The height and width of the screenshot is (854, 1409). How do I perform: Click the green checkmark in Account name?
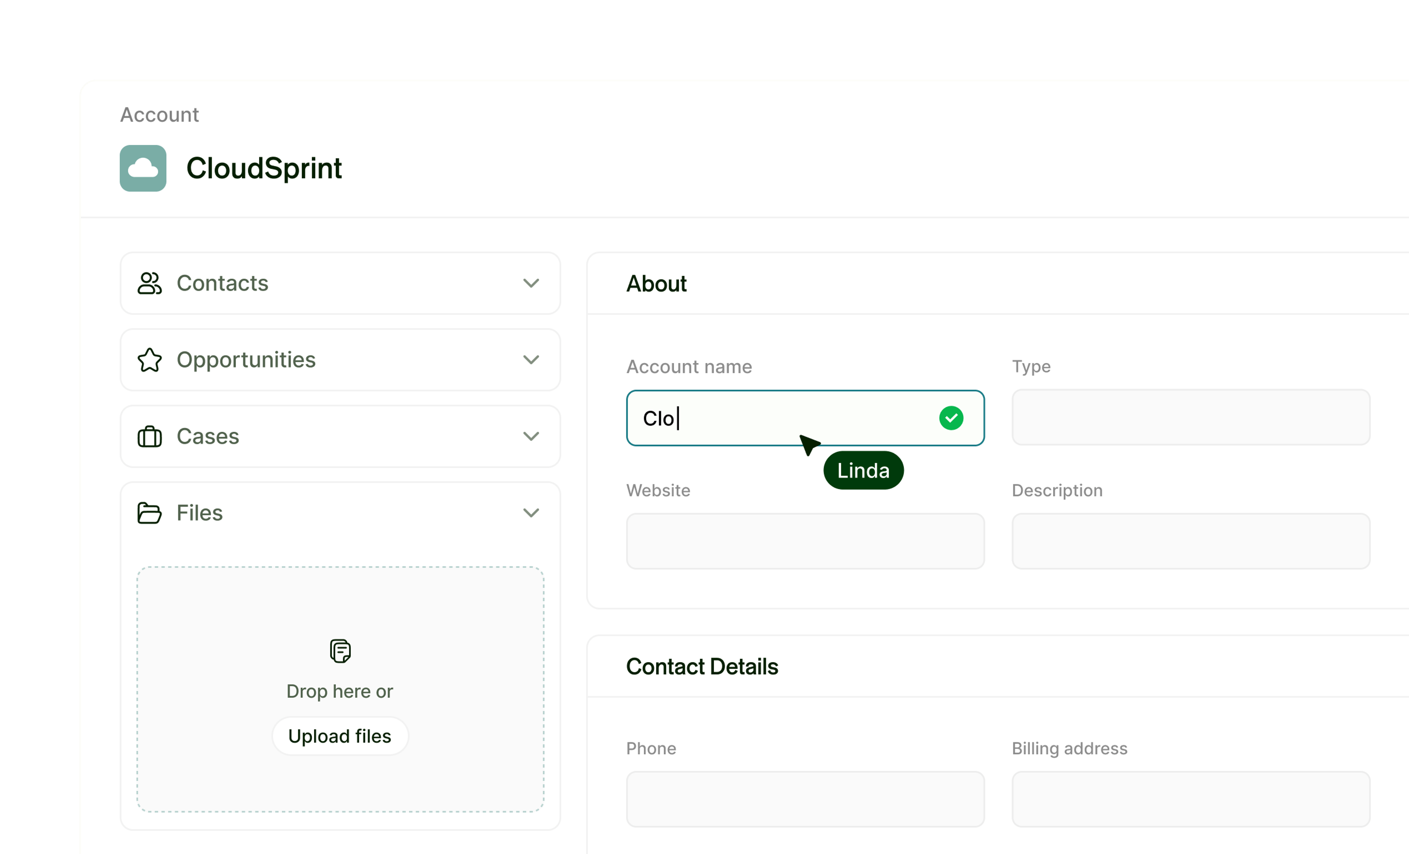pyautogui.click(x=951, y=418)
